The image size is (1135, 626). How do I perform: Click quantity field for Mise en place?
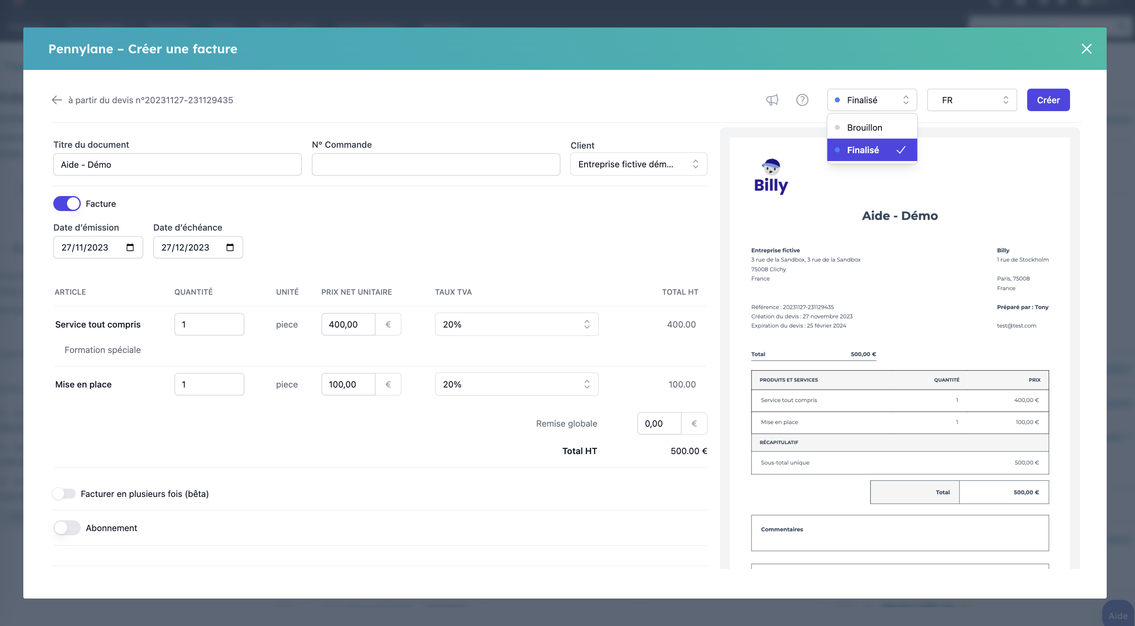click(x=209, y=384)
